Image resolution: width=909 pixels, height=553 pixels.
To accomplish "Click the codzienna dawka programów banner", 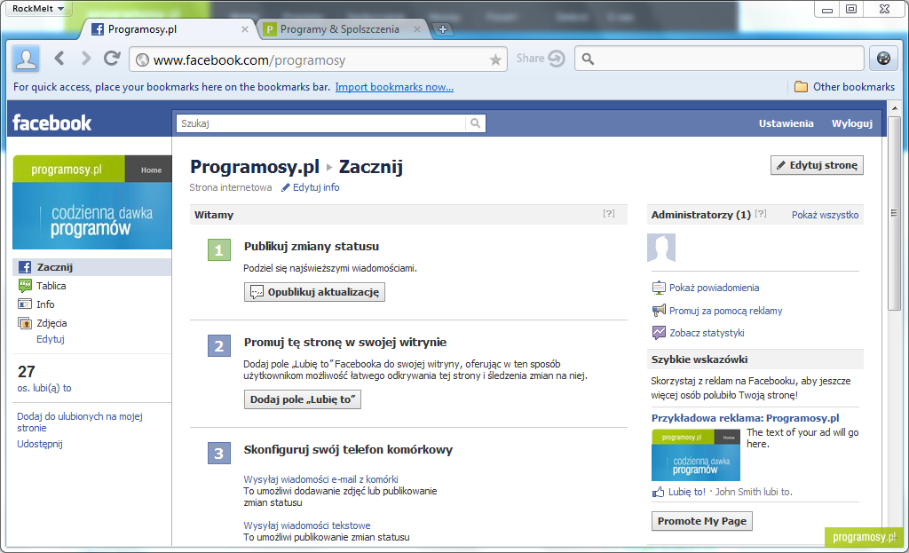I will (x=92, y=217).
